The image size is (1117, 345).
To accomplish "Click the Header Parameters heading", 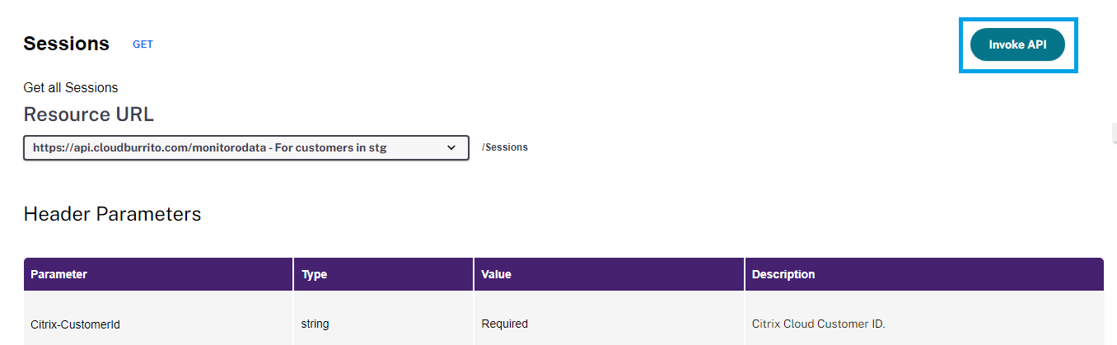I will click(112, 214).
